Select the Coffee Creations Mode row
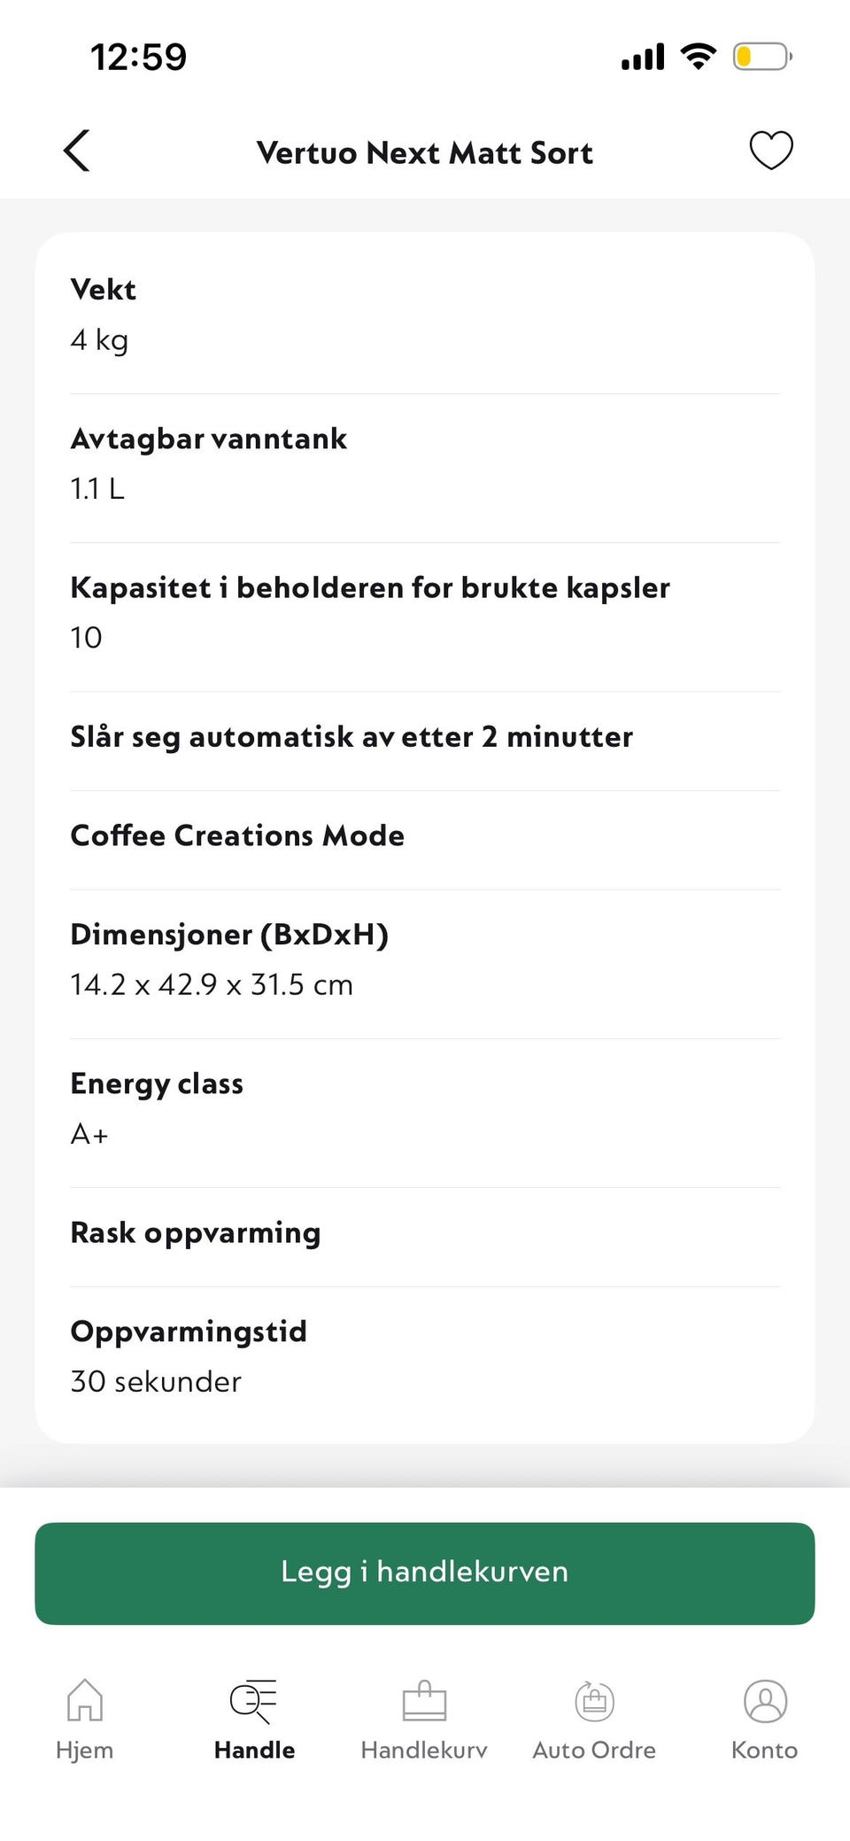The height and width of the screenshot is (1841, 850). click(425, 835)
